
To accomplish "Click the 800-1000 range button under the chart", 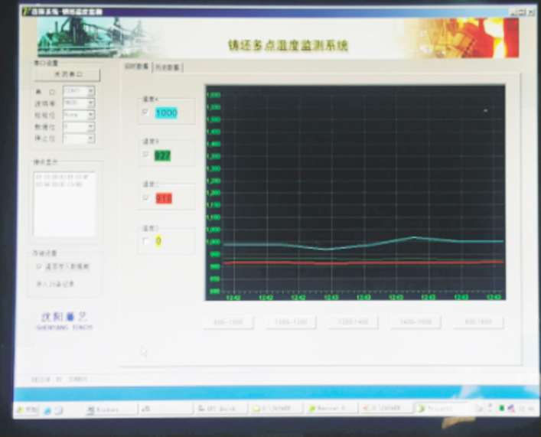I will 228,322.
